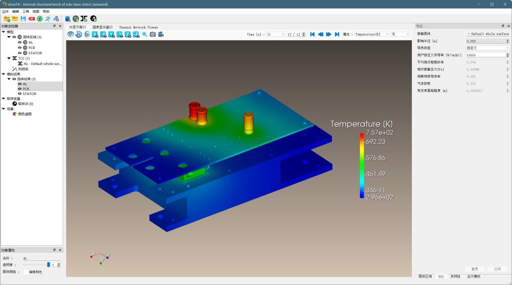Click the 应用 button in TCC panel

click(497, 269)
